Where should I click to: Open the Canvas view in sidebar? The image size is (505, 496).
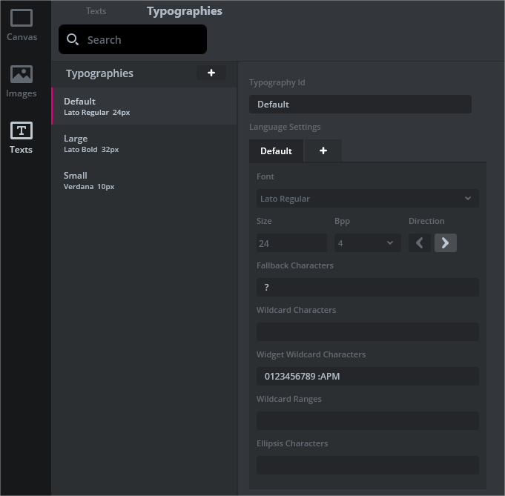[22, 25]
